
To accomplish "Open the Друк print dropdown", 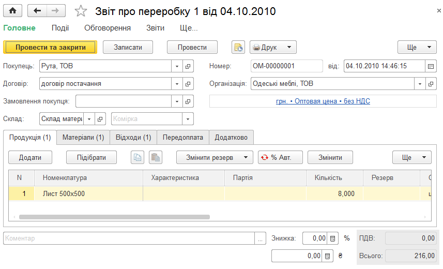I will pos(273,47).
